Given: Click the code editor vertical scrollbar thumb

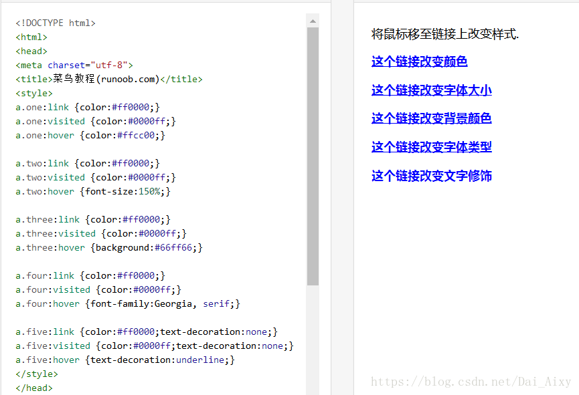Looking at the screenshot, I should coord(313,156).
